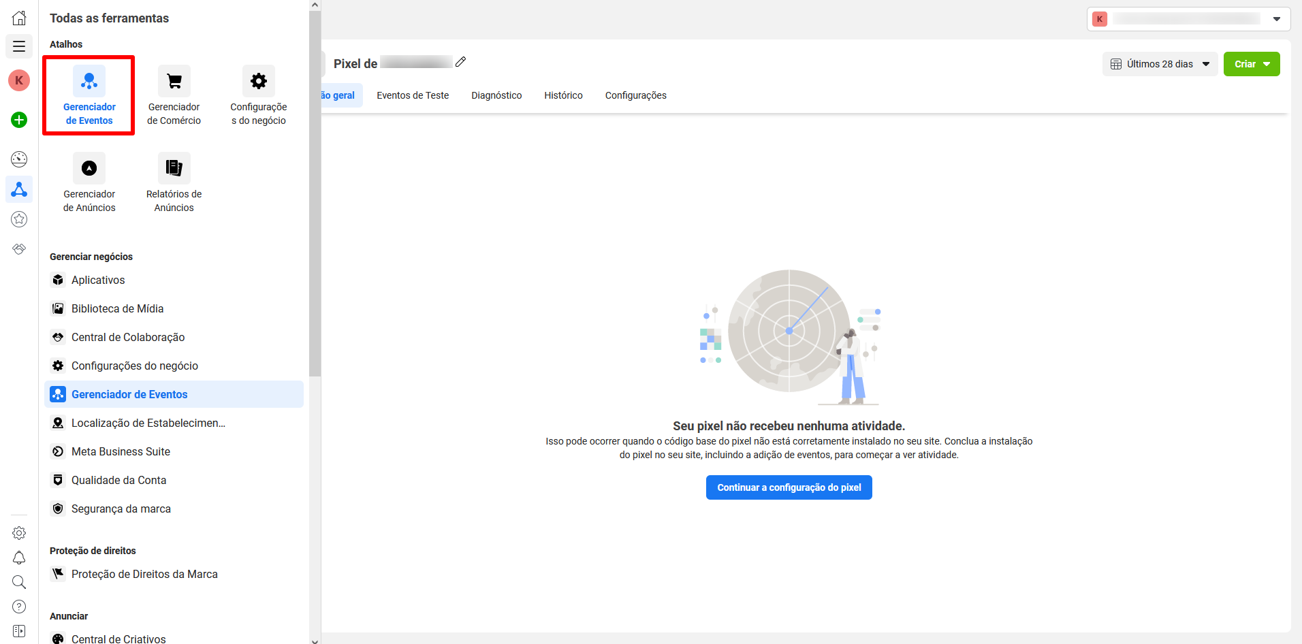Viewport: 1302px width, 644px height.
Task: Expand the Últimos 28 dias date dropdown
Action: 1160,64
